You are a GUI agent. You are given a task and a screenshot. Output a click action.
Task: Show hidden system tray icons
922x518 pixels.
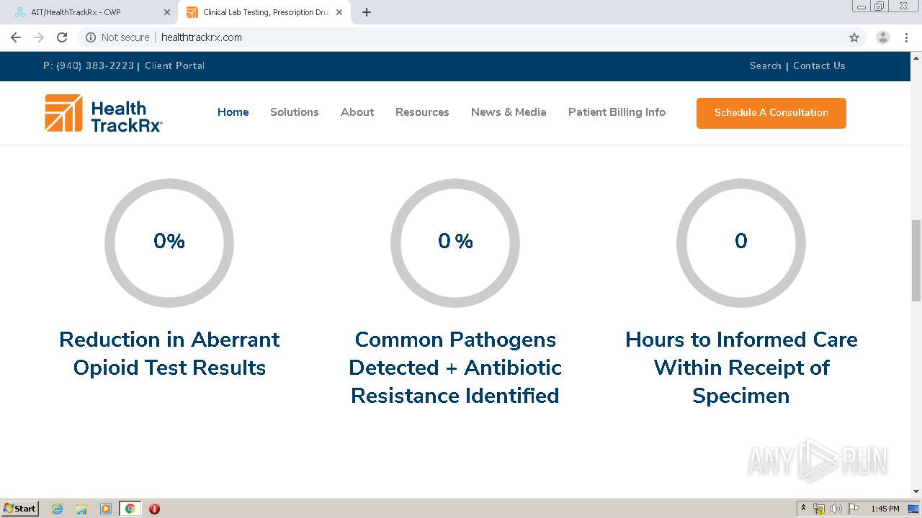tap(803, 509)
